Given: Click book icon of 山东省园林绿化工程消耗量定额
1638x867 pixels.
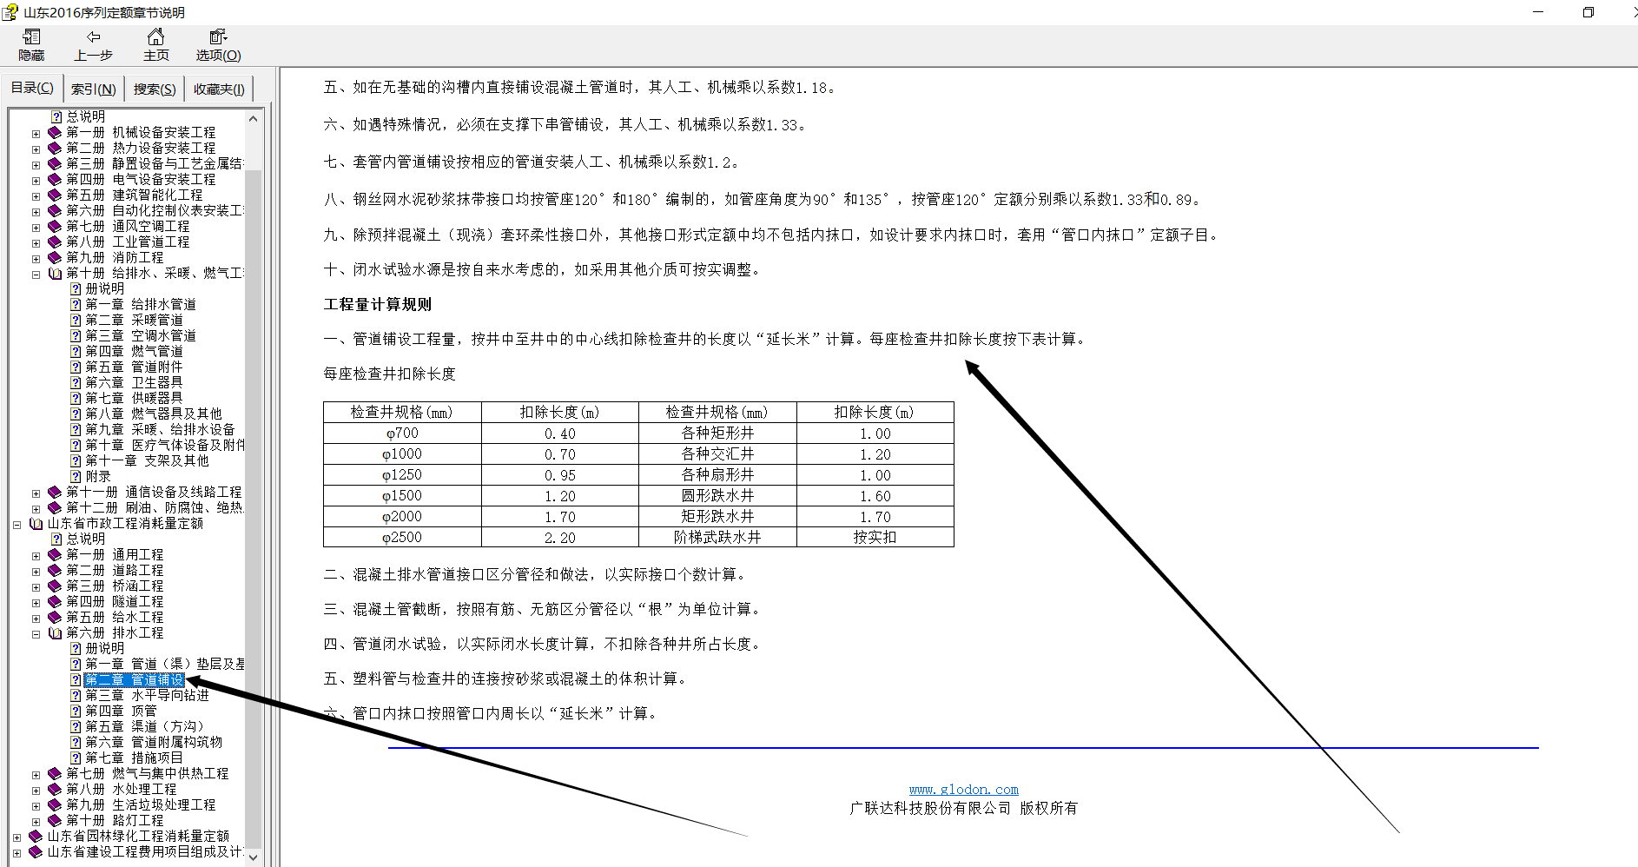Looking at the screenshot, I should (36, 837).
